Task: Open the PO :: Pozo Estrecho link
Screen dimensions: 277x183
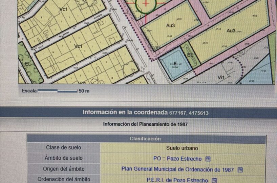Action: point(177,159)
